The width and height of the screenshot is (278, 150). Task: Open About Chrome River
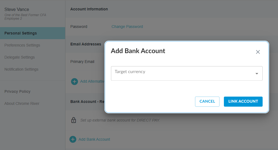22,103
